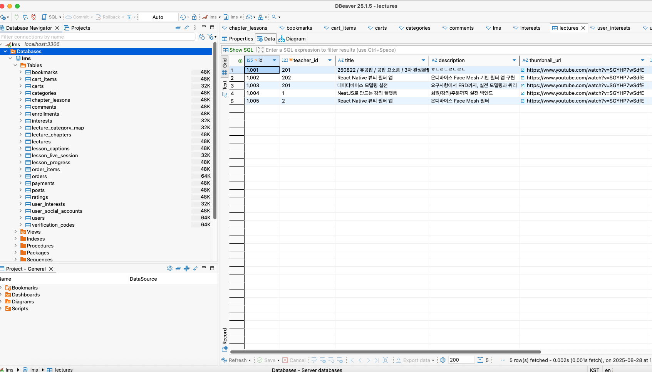Open the first row's YouTube thumbnail link

click(585, 70)
